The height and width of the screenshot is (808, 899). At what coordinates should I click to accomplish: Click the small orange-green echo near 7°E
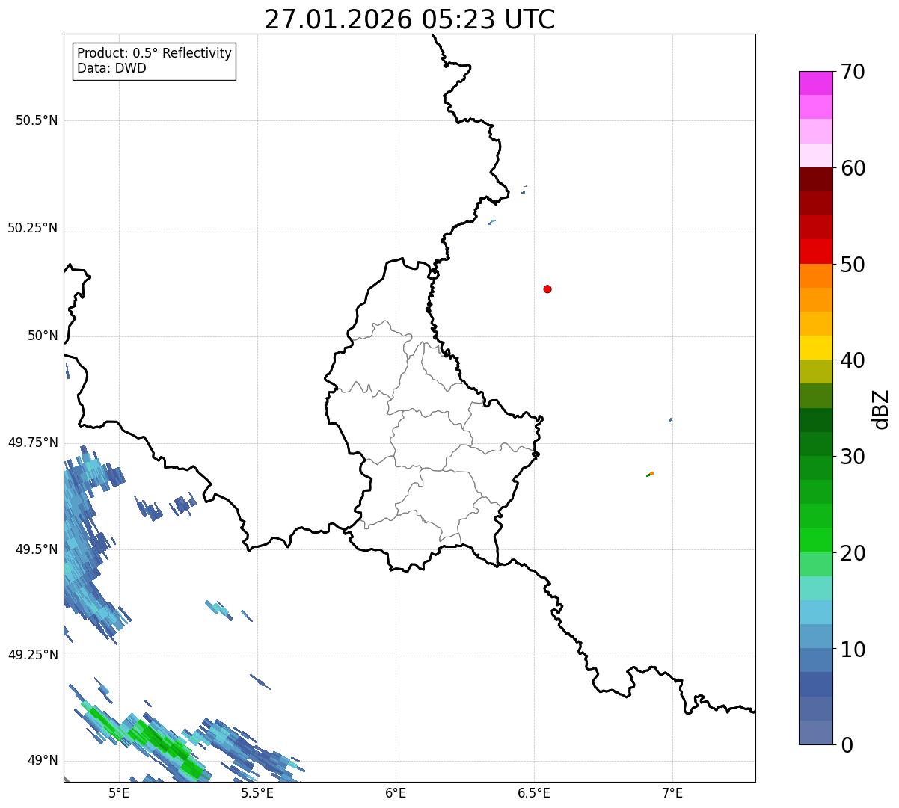[650, 474]
